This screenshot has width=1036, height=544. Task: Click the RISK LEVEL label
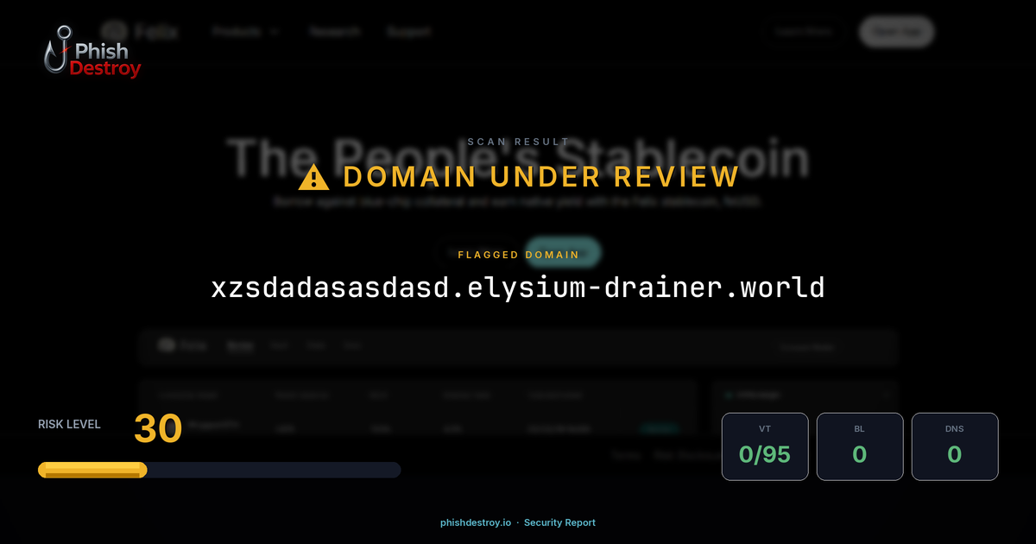(69, 424)
